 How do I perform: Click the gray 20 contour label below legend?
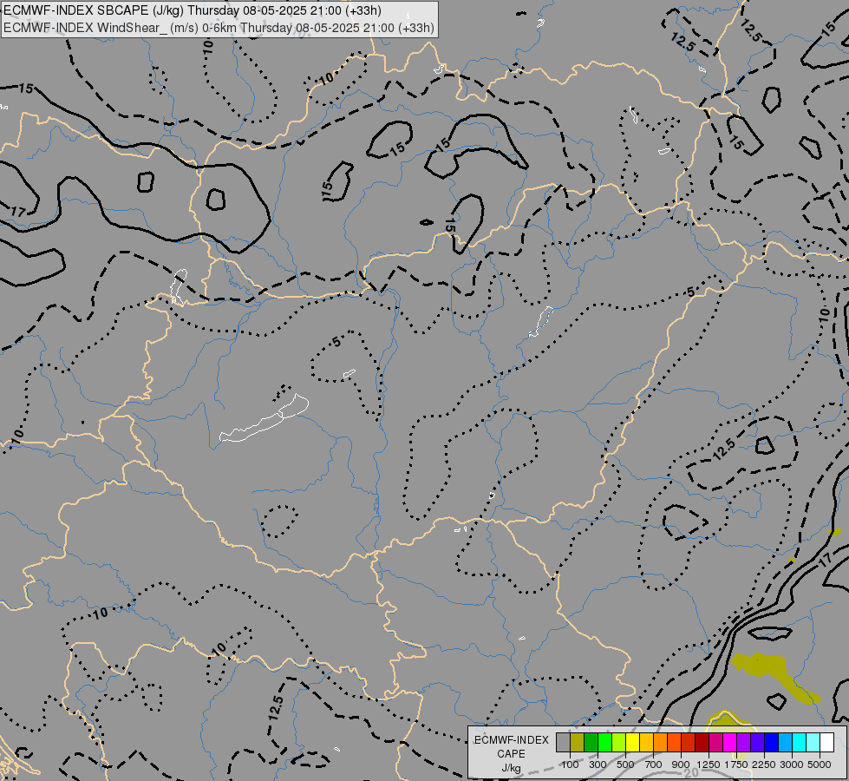click(x=691, y=773)
